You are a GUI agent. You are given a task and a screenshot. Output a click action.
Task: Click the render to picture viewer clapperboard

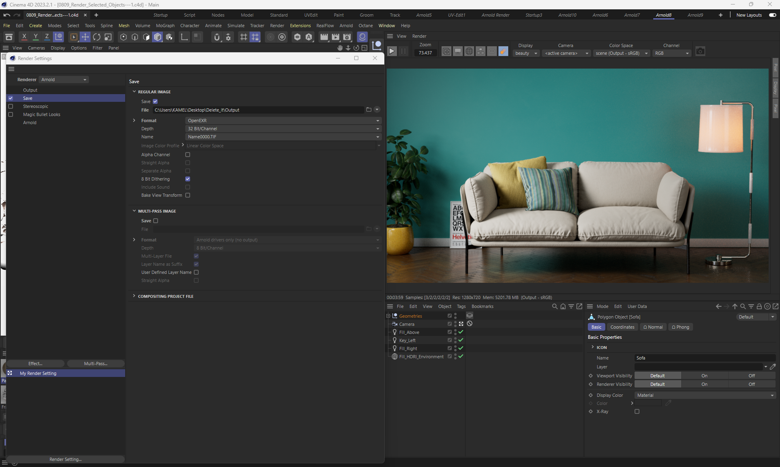[x=336, y=37]
